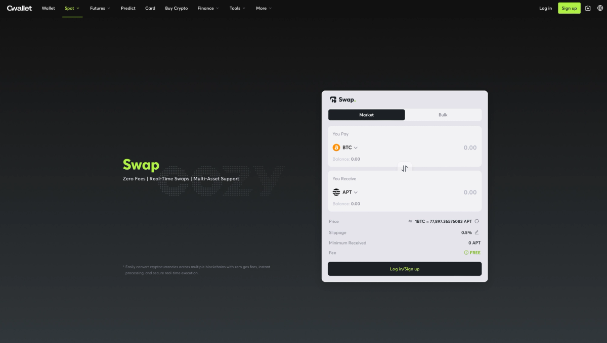Viewport: 607px width, 343px height.
Task: Click the Cwallet logo
Action: 19,8
